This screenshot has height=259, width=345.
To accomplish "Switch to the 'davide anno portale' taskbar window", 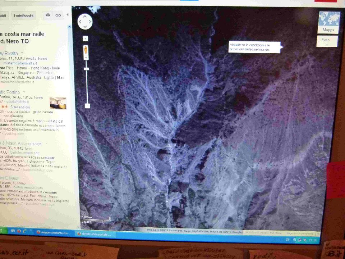I will [95, 234].
